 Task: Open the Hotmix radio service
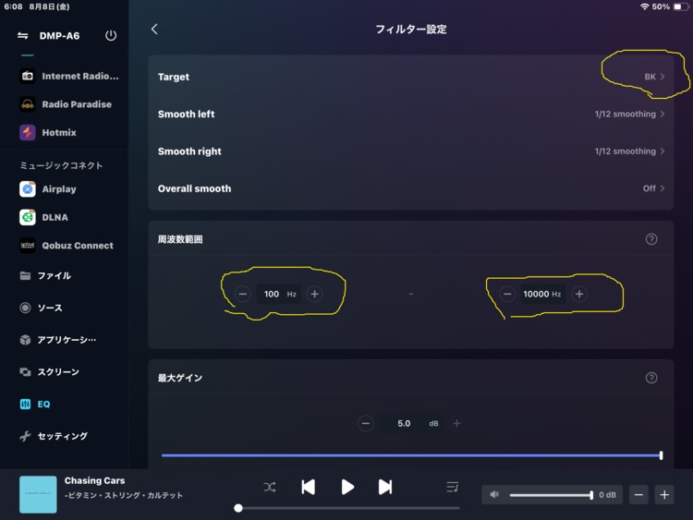click(48, 132)
